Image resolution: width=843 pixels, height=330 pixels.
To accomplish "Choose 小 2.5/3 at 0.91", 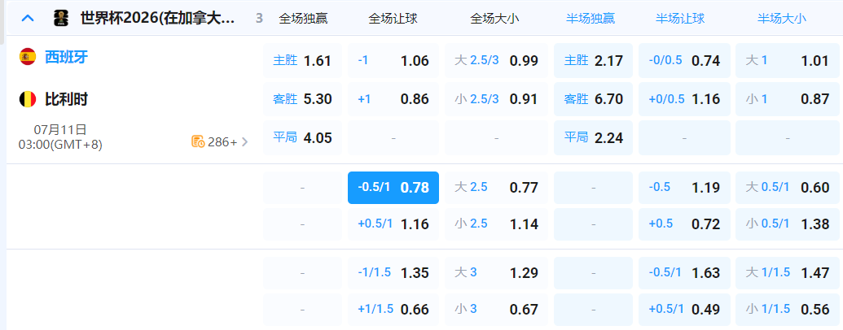I will tap(496, 99).
